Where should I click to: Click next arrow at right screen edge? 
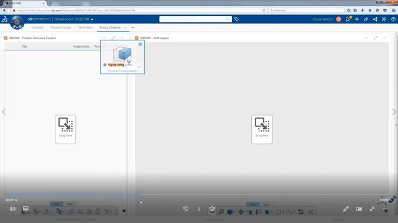[394, 111]
